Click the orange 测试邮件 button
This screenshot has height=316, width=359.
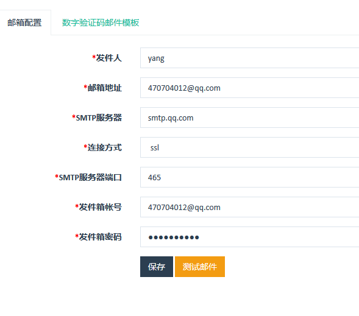point(200,267)
